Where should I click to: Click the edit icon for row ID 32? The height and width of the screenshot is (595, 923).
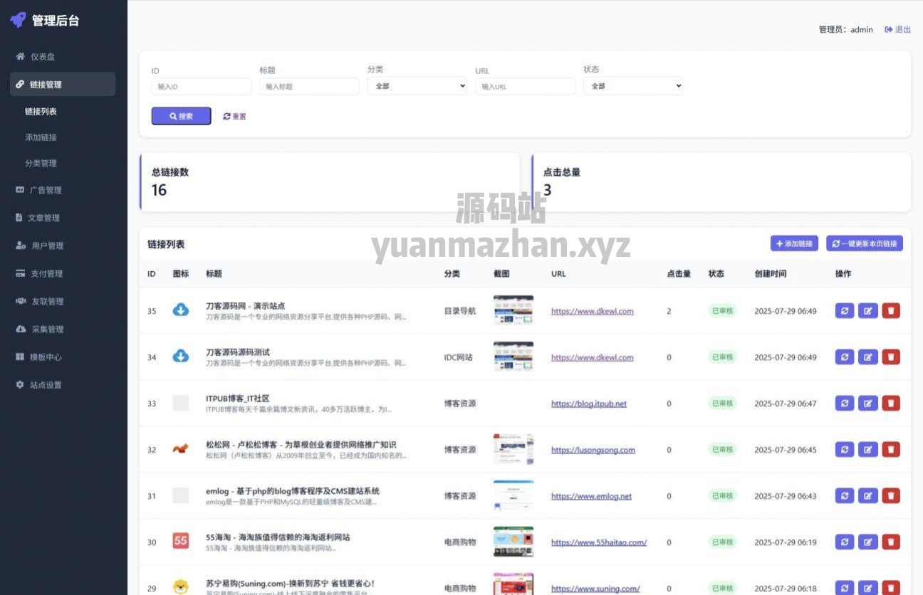click(x=867, y=450)
